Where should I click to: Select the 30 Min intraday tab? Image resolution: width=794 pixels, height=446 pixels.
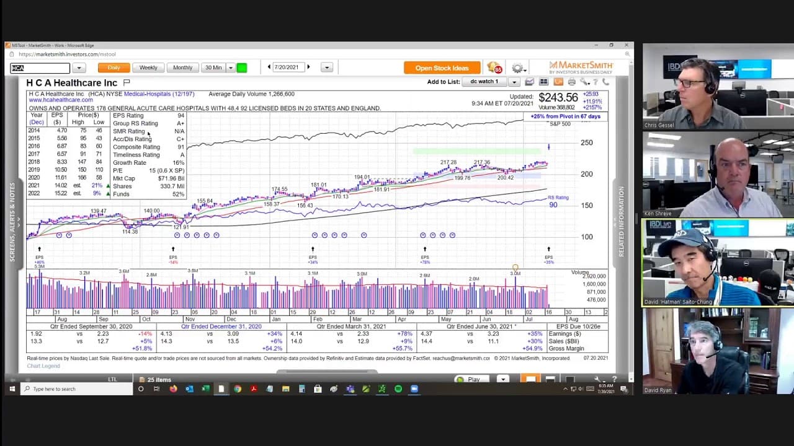tap(213, 68)
